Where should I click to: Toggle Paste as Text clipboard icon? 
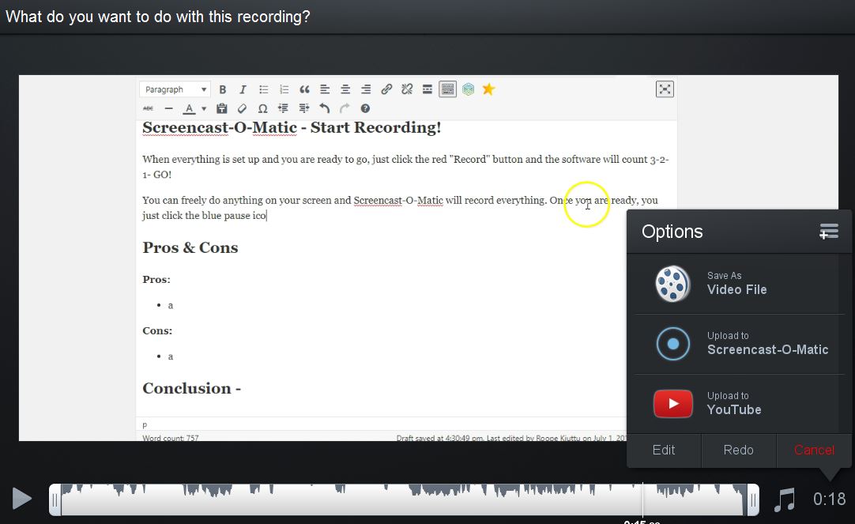tap(221, 108)
